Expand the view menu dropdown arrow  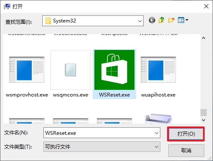(187, 20)
